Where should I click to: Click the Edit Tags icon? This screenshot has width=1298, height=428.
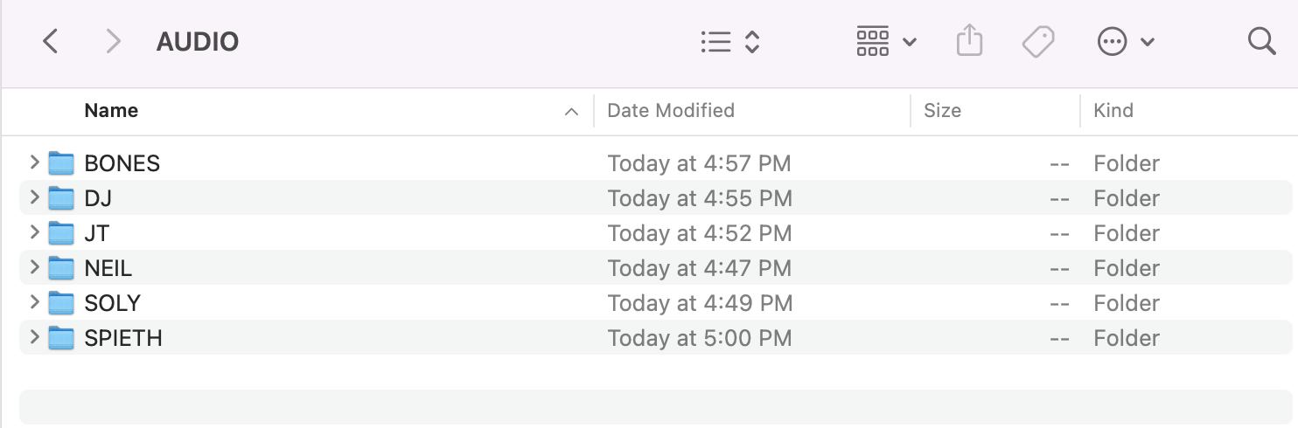(x=1038, y=41)
